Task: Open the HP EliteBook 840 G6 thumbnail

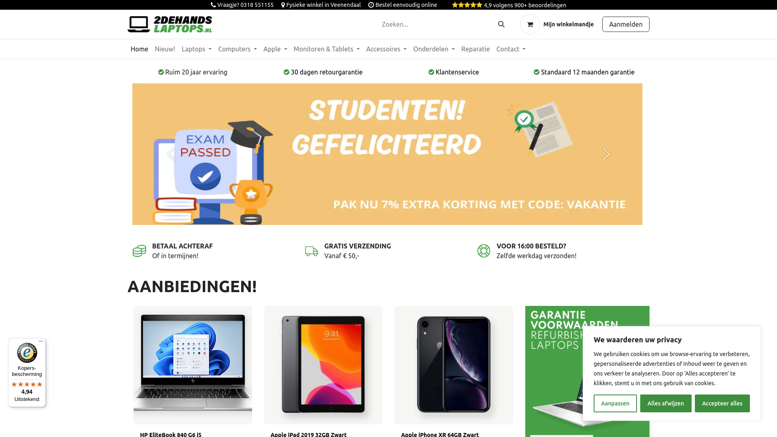Action: [x=193, y=365]
